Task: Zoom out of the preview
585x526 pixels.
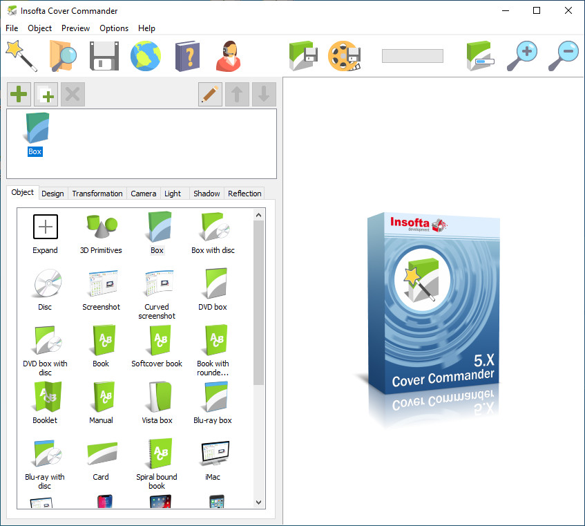Action: [x=563, y=56]
